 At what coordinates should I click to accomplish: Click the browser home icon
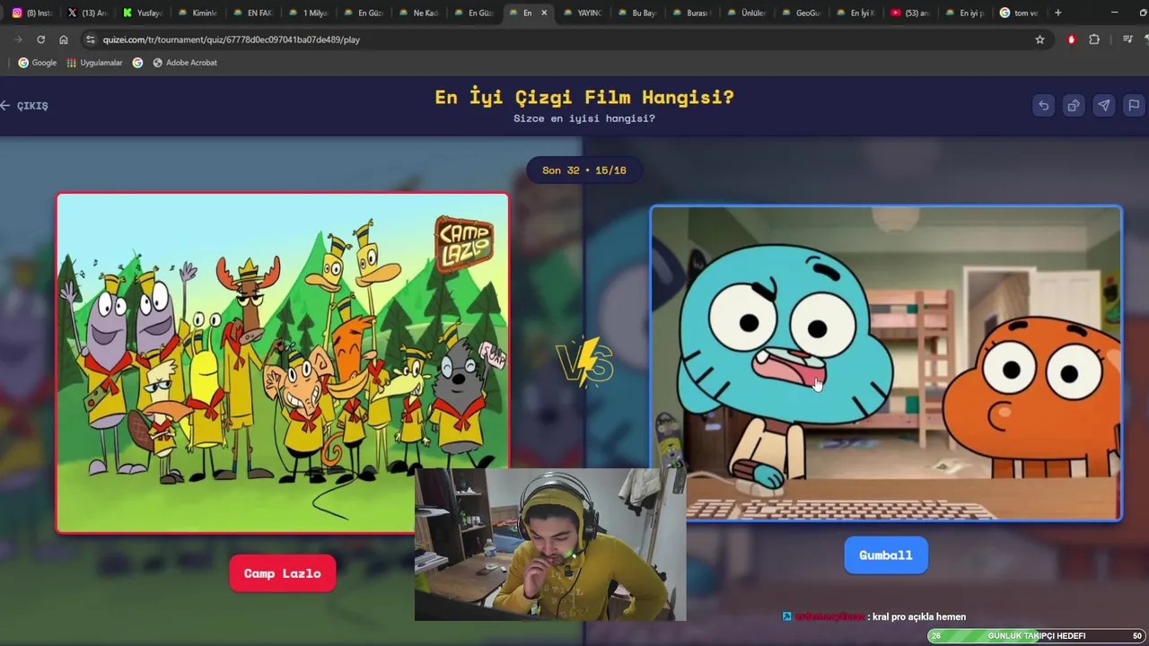[x=63, y=39]
